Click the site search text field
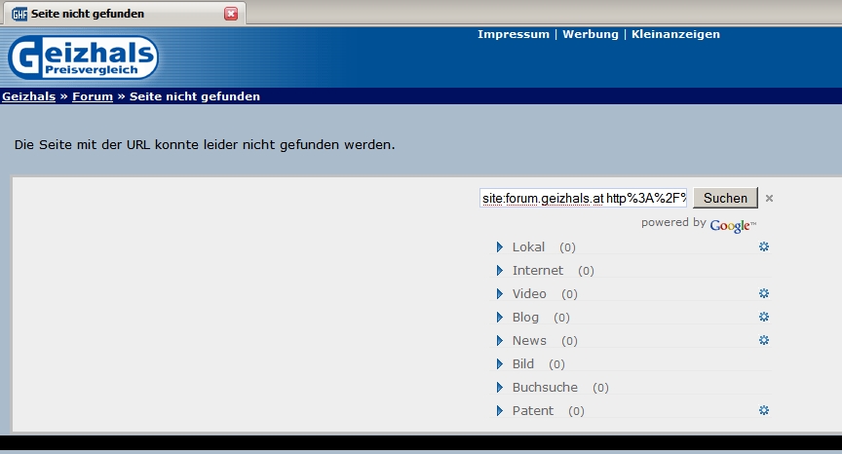Viewport: 842px width, 454px height. pos(583,198)
